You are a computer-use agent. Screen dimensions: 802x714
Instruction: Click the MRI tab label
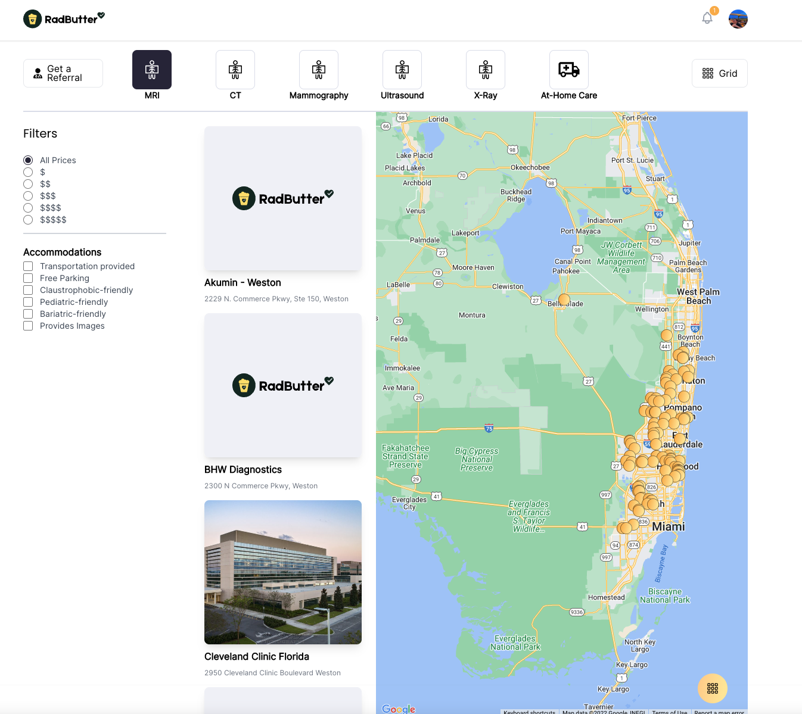click(x=152, y=95)
